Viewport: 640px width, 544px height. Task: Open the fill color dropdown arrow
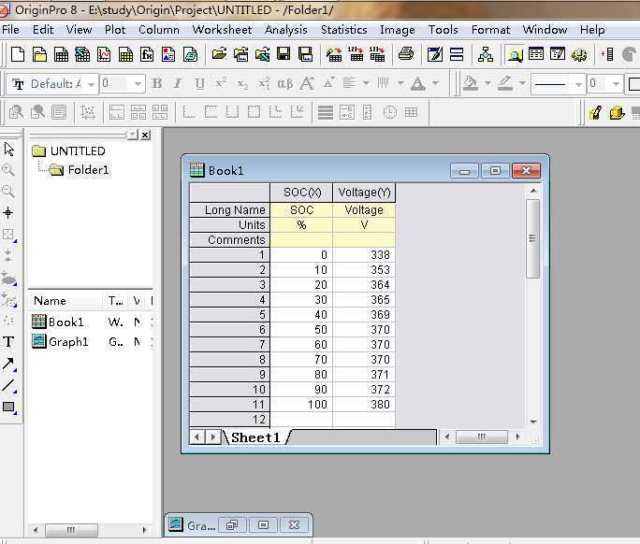pyautogui.click(x=487, y=83)
